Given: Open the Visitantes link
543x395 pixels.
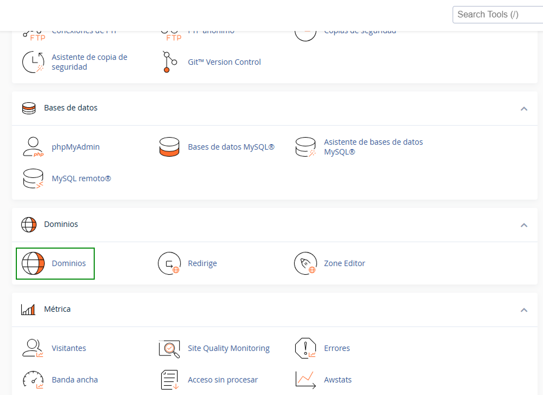Looking at the screenshot, I should click(x=69, y=348).
